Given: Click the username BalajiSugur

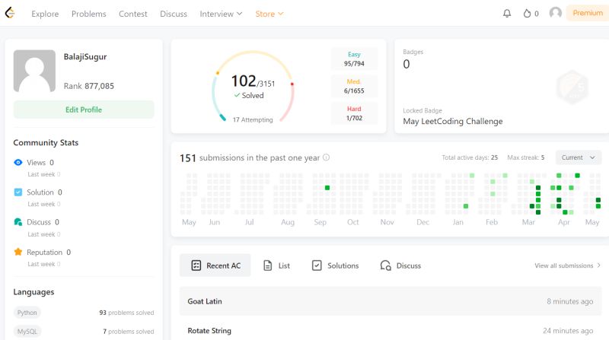Looking at the screenshot, I should pos(85,56).
